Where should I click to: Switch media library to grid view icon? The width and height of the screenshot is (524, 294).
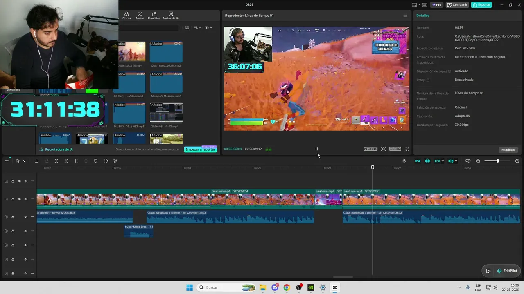pos(187,28)
